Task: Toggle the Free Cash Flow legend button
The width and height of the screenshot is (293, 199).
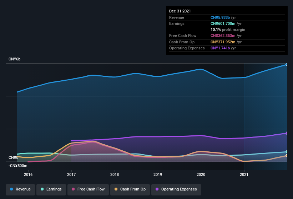Action: pyautogui.click(x=88, y=189)
